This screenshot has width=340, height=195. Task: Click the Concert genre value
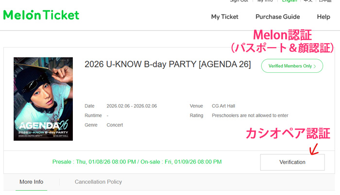point(115,125)
